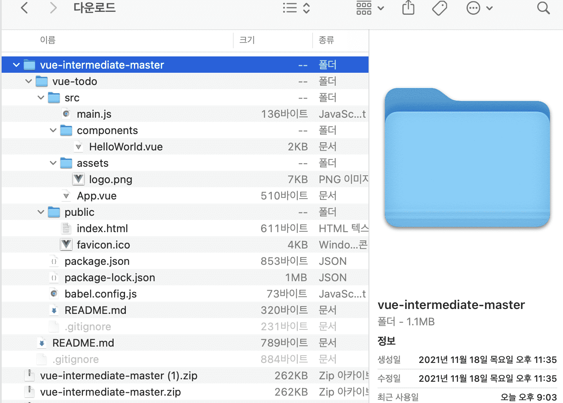Click the package.json file icon
Screen dimensions: 563x403
(54, 261)
